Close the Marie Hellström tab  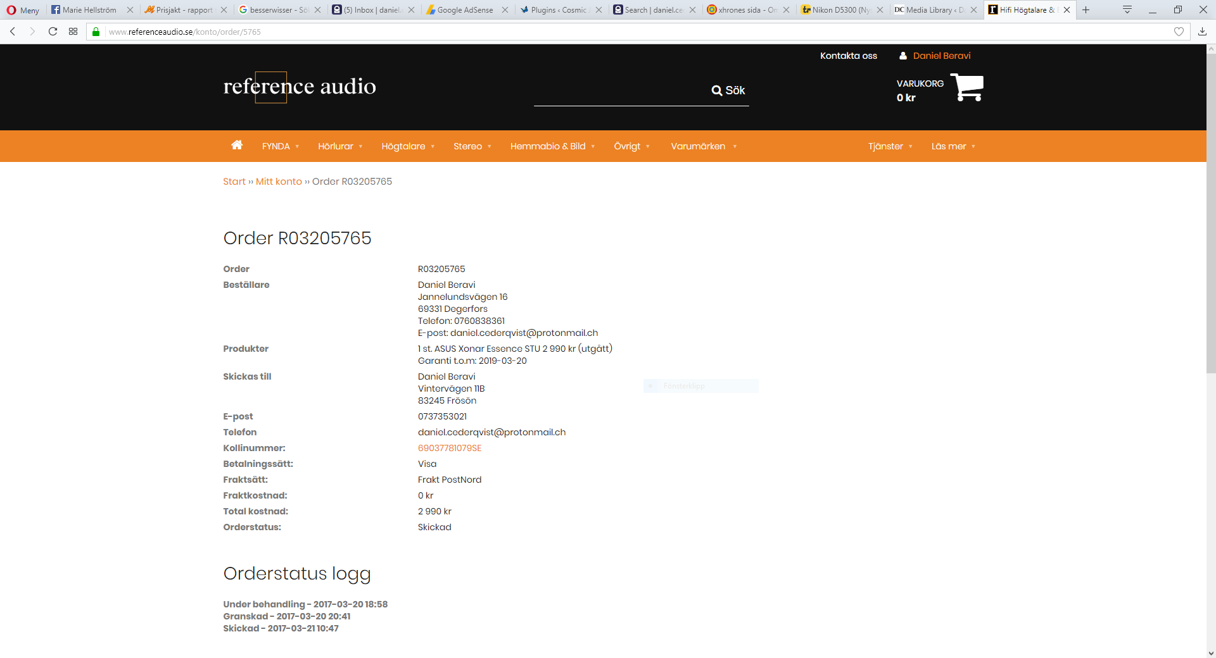[x=130, y=10]
